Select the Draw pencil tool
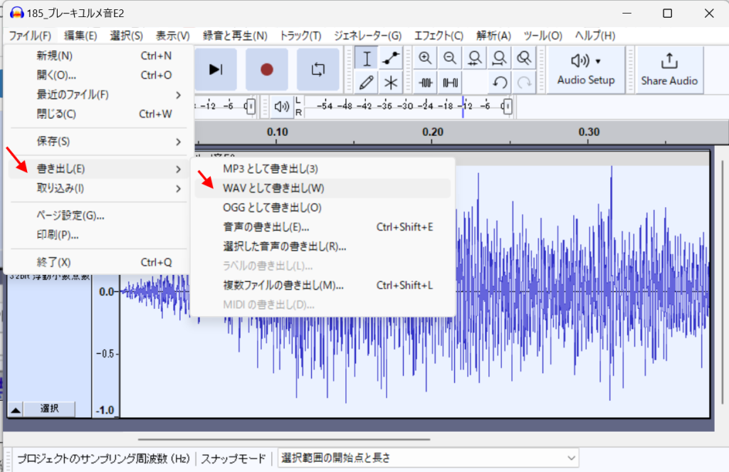 [x=367, y=82]
